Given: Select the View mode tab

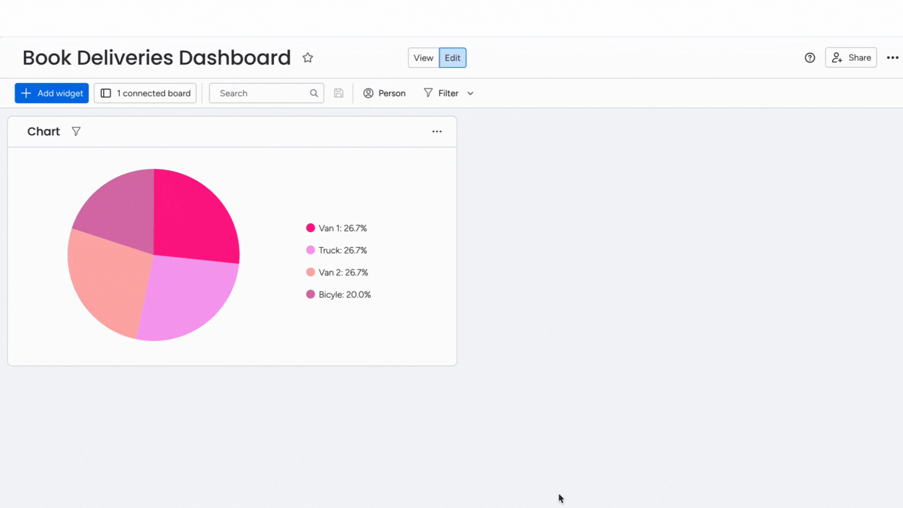Looking at the screenshot, I should 423,57.
